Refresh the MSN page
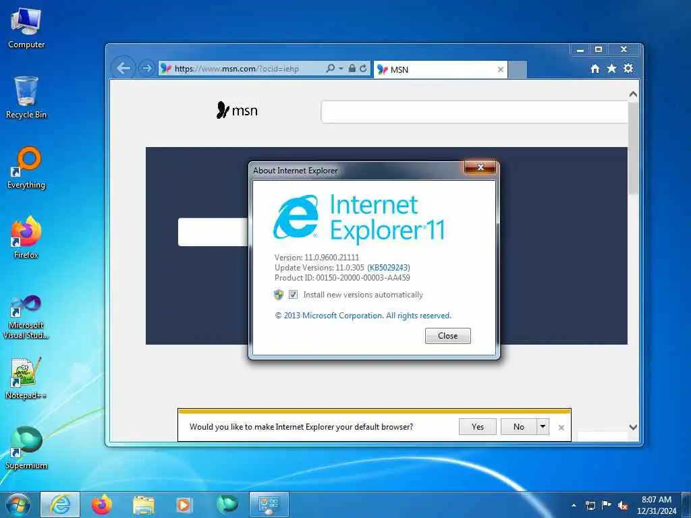Viewport: 691px width, 518px height. (363, 68)
